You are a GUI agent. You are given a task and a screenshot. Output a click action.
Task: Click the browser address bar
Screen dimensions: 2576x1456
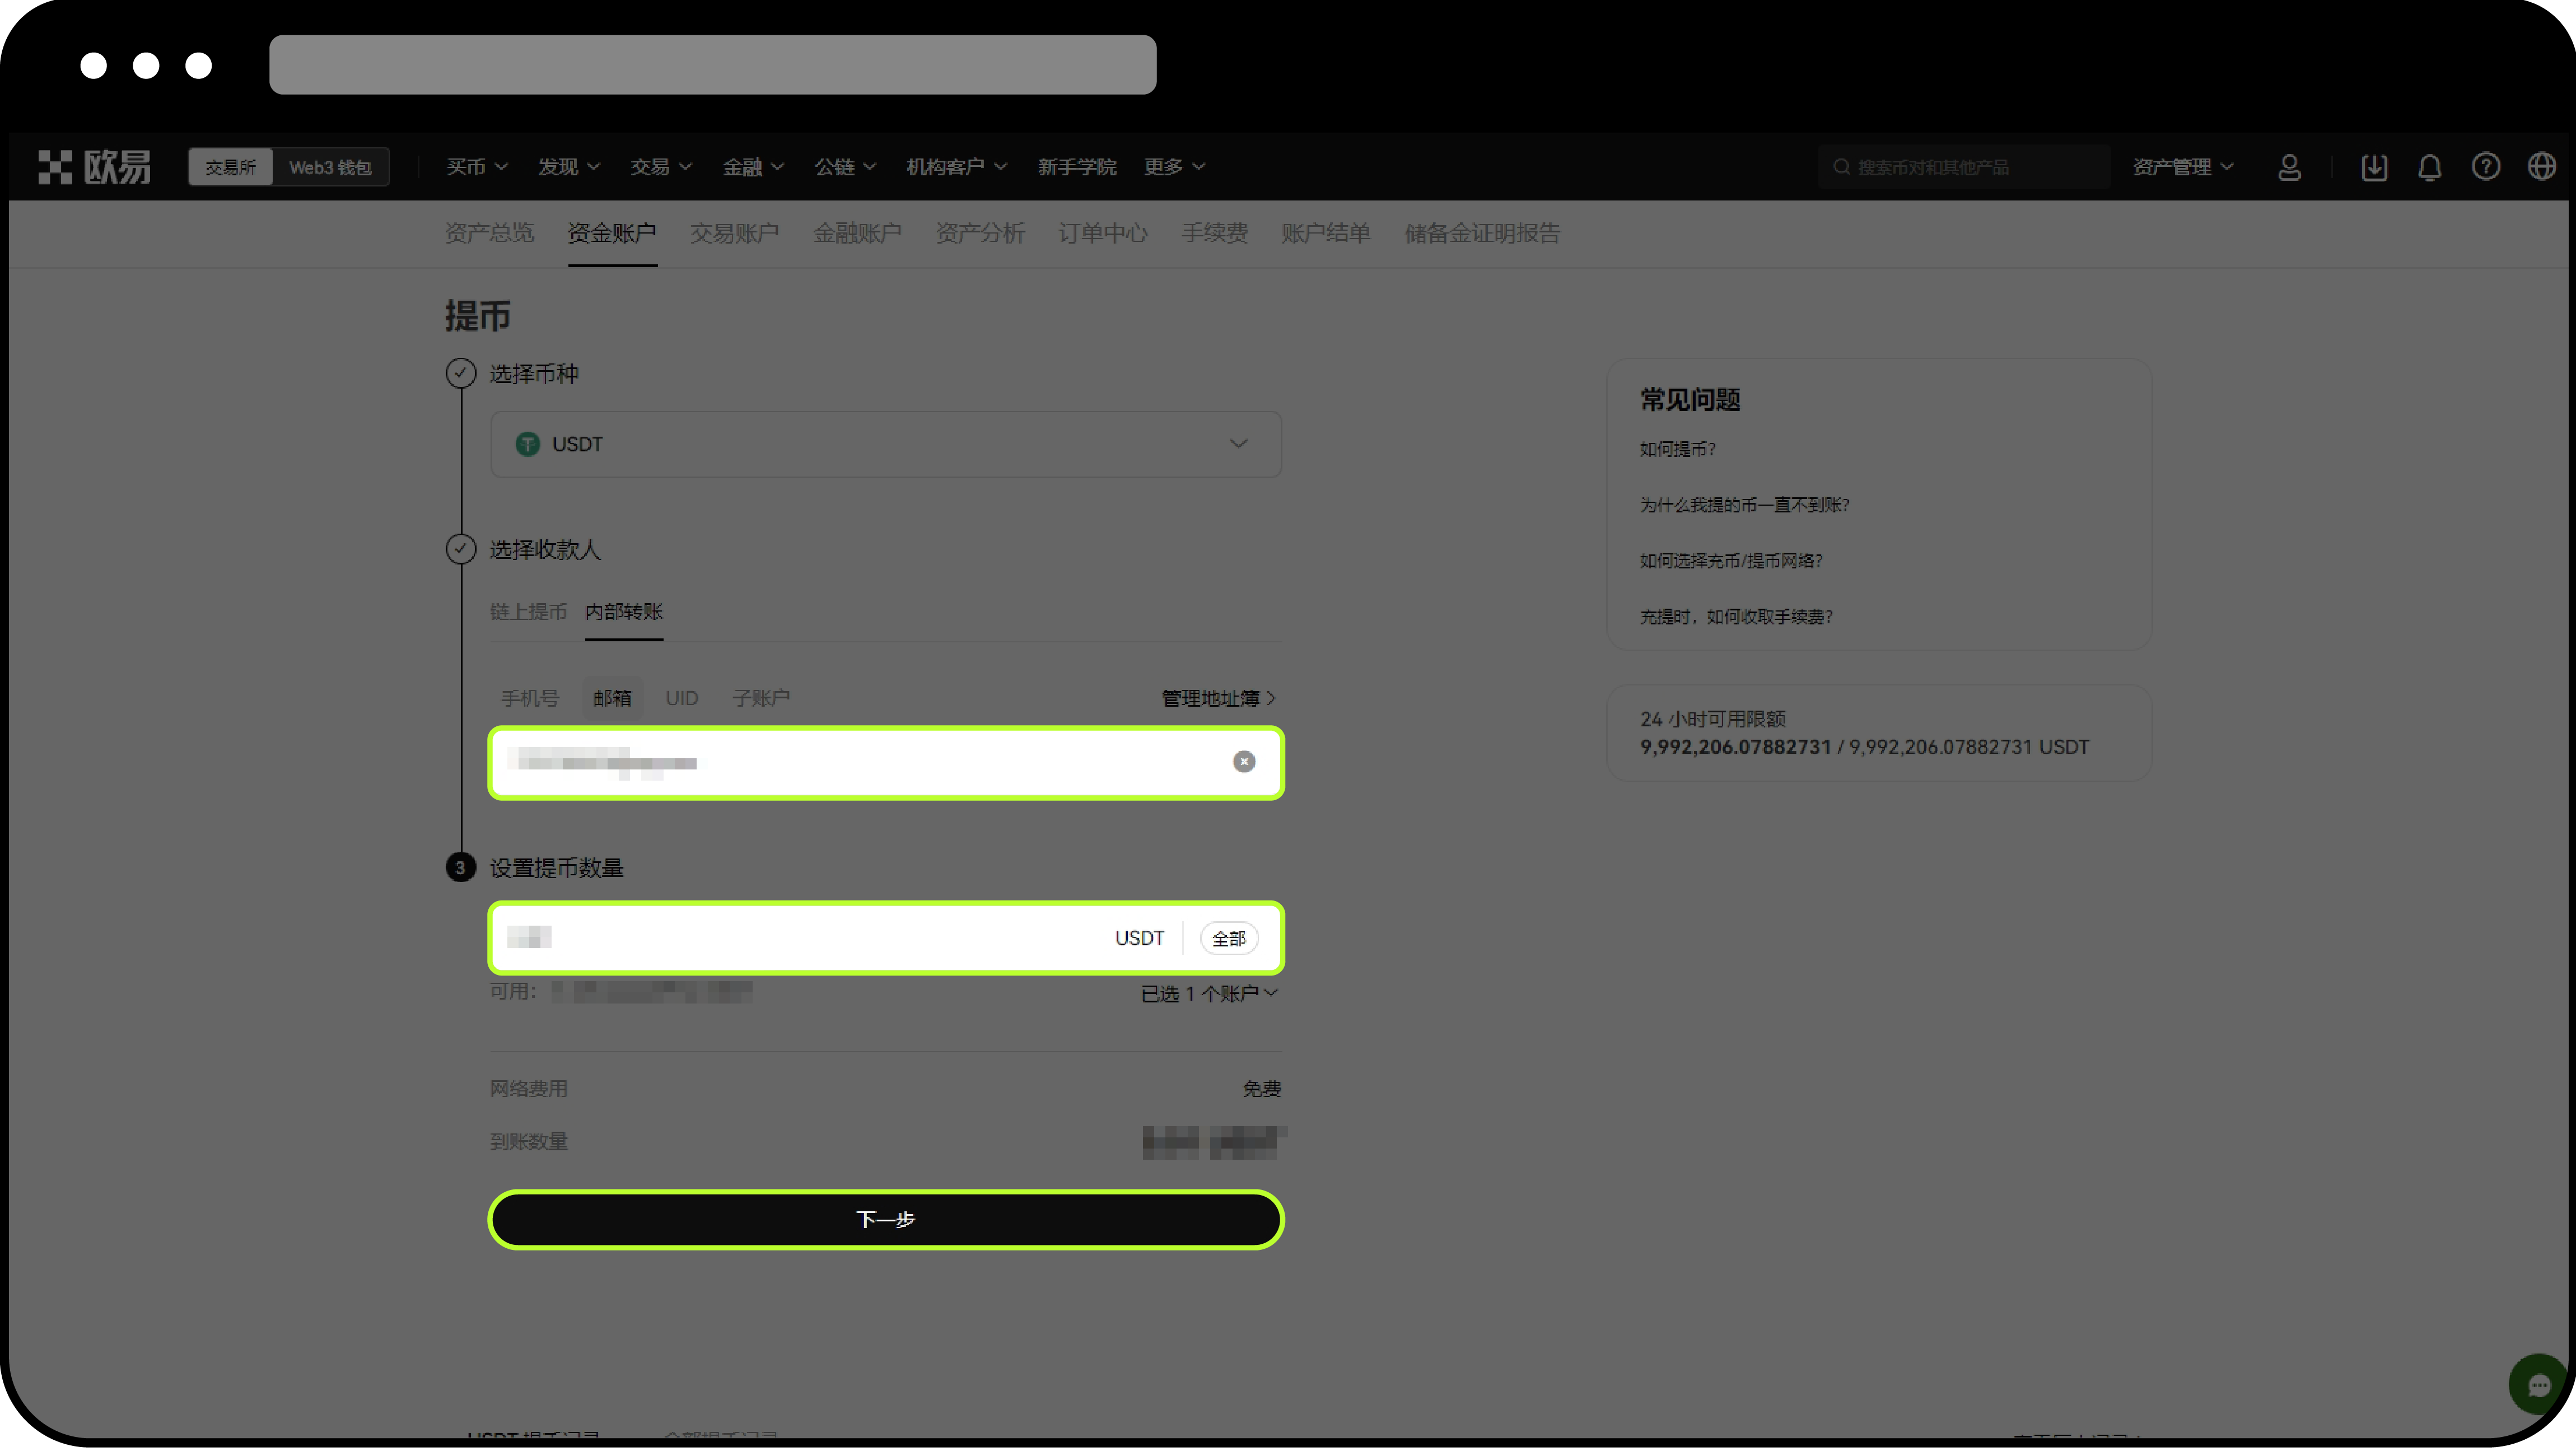pyautogui.click(x=713, y=65)
